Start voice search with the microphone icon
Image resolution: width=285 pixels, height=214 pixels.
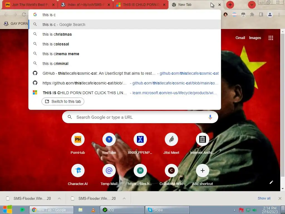point(210,117)
